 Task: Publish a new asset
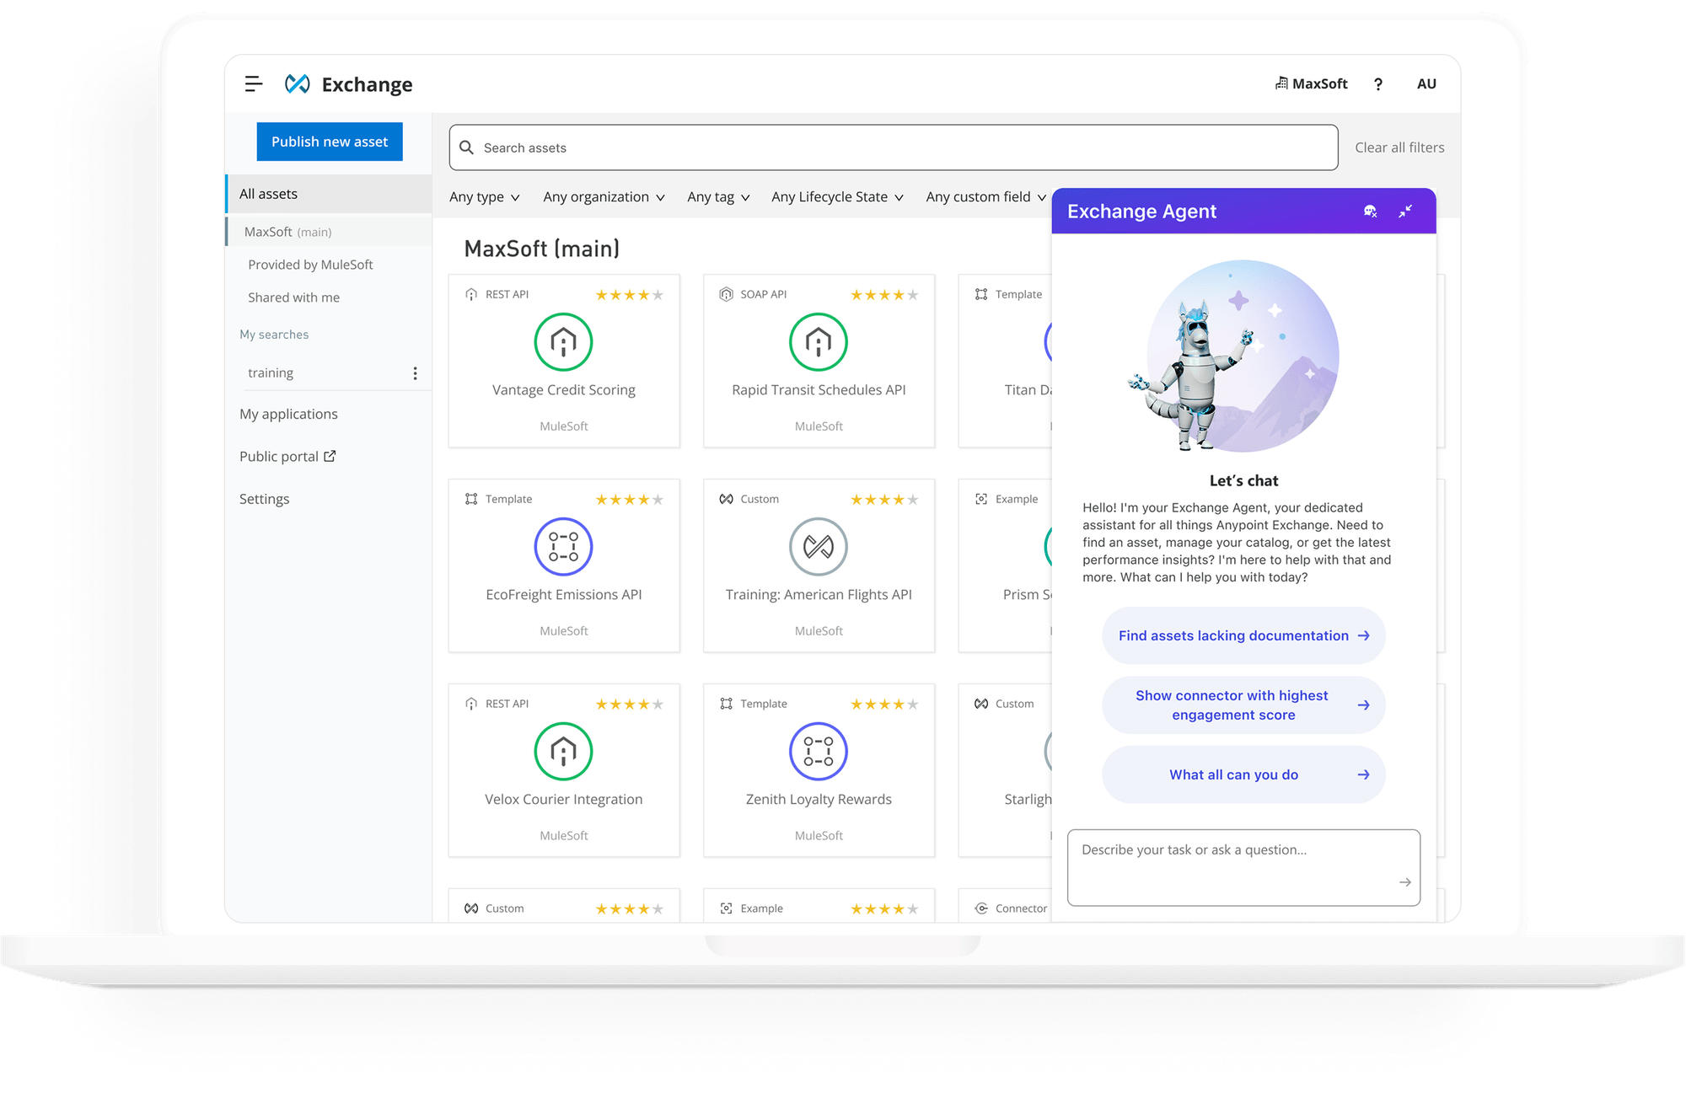click(330, 142)
